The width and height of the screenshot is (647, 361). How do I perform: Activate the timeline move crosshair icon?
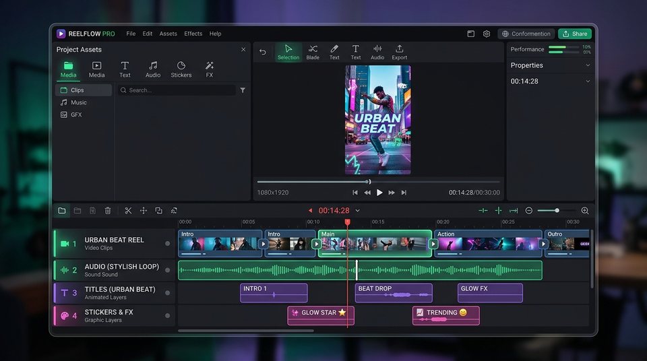point(143,210)
